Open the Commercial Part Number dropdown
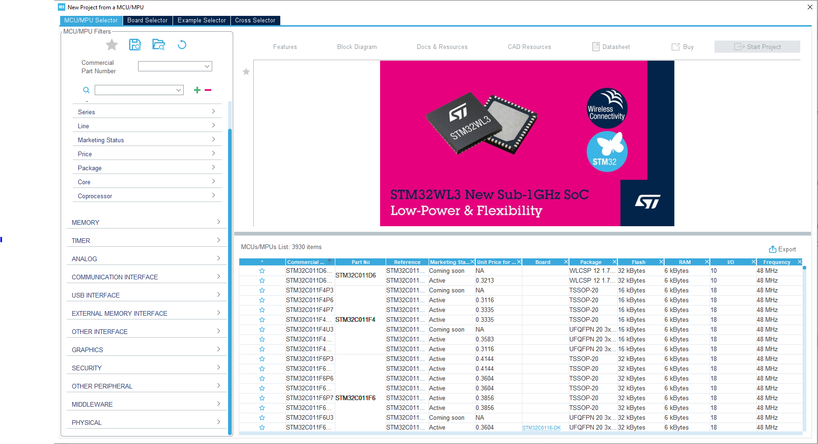Image resolution: width=818 pixels, height=444 pixels. click(175, 66)
